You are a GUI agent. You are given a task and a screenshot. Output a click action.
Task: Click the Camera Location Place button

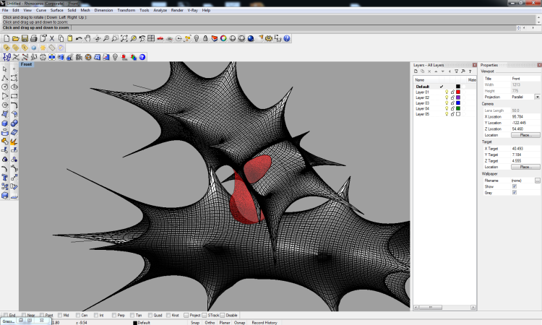[x=525, y=135]
